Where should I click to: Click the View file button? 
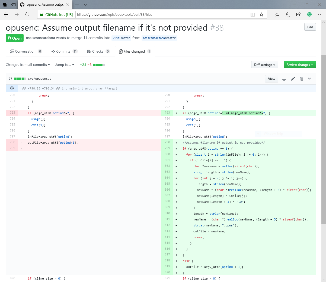271,79
